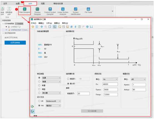Select the 带通 radio button

pyautogui.click(x=39, y=85)
